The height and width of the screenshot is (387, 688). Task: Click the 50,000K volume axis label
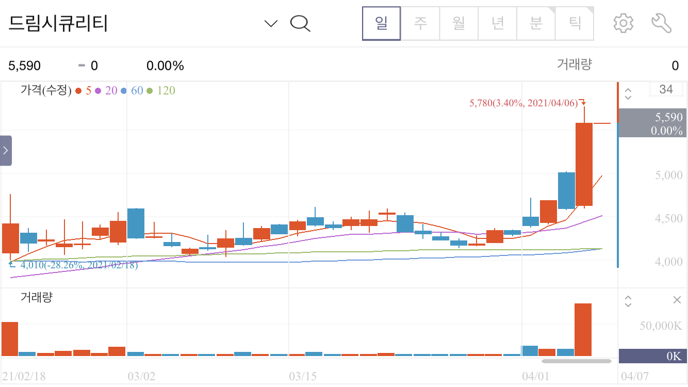click(661, 326)
